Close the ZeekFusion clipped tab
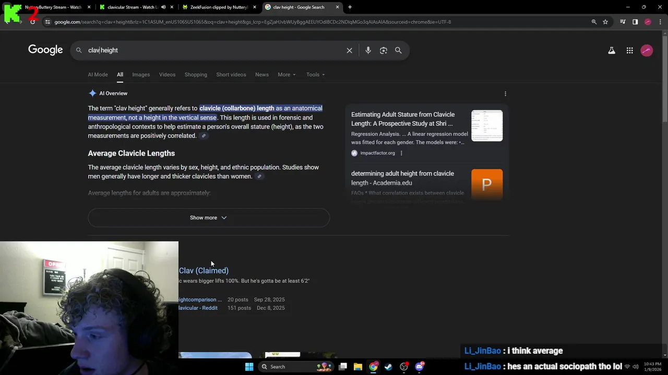668x375 pixels. (x=255, y=7)
